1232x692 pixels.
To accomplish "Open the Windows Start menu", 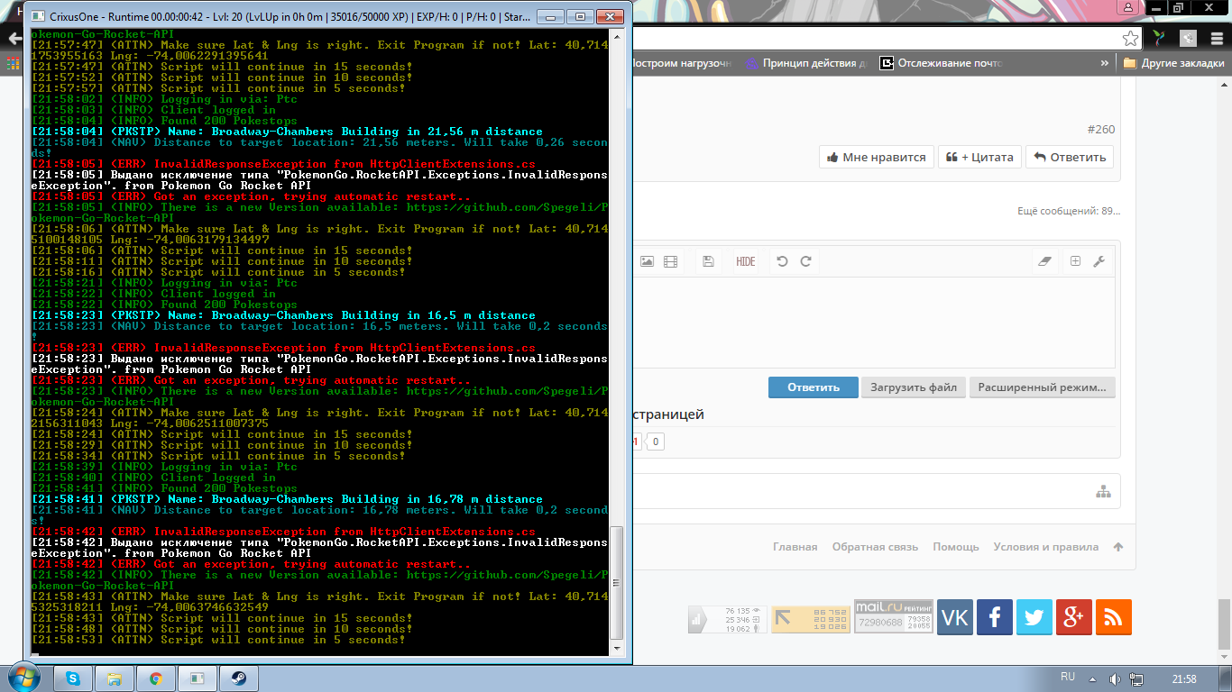I will click(x=23, y=678).
